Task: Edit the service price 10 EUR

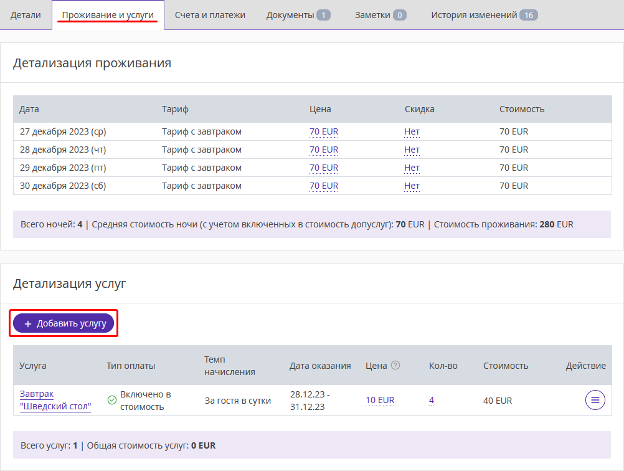Action: [x=380, y=400]
